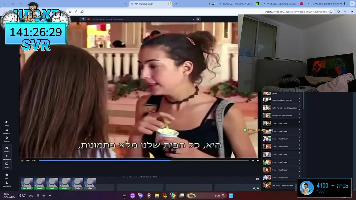Play playlist item ראש גדול עונה 1 - פרק 6

[x=267, y=162]
